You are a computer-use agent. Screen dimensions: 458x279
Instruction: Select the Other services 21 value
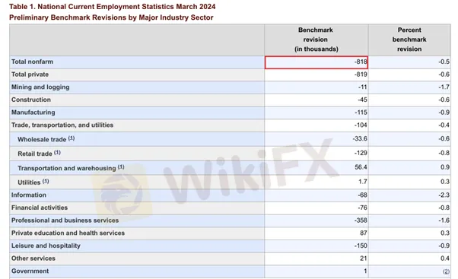tap(364, 258)
